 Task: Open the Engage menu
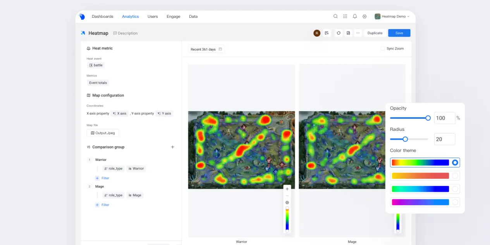point(173,17)
